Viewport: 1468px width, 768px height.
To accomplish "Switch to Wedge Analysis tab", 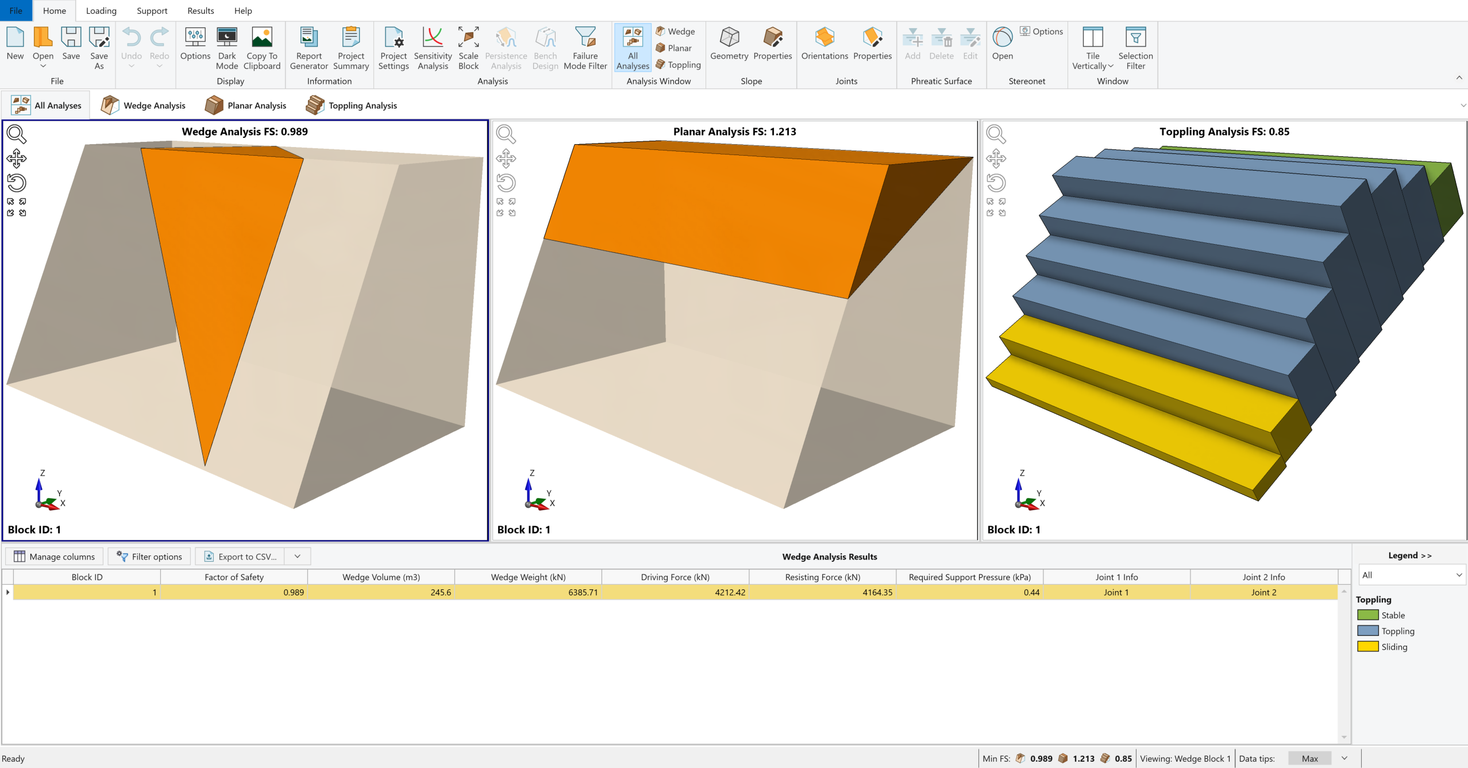I will point(143,105).
